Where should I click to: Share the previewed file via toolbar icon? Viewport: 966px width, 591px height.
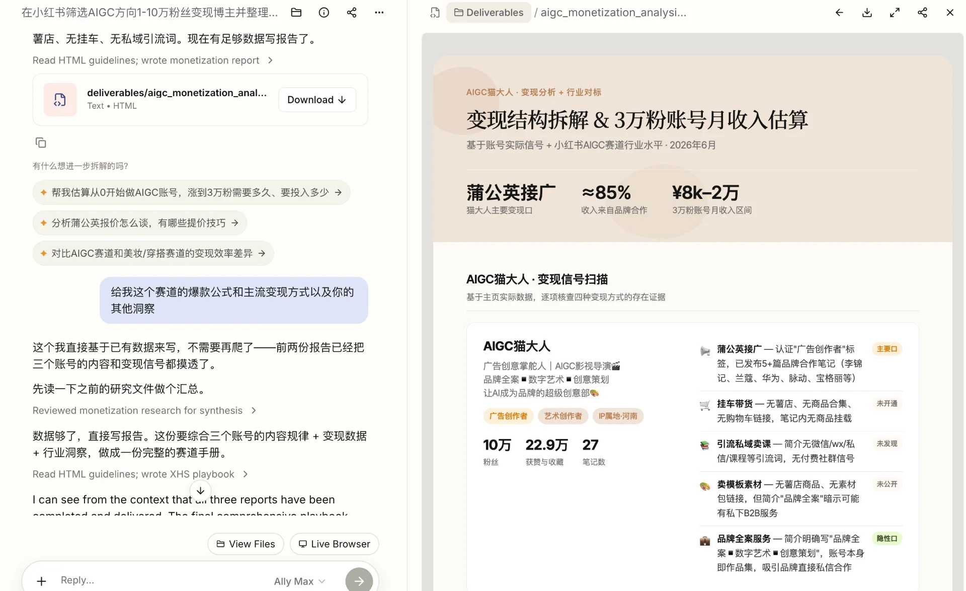[x=922, y=13]
